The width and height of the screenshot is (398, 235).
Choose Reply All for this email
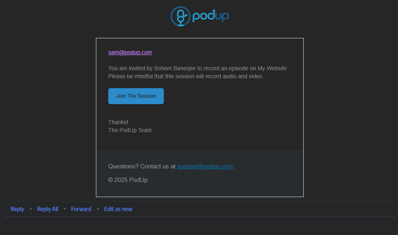click(48, 209)
